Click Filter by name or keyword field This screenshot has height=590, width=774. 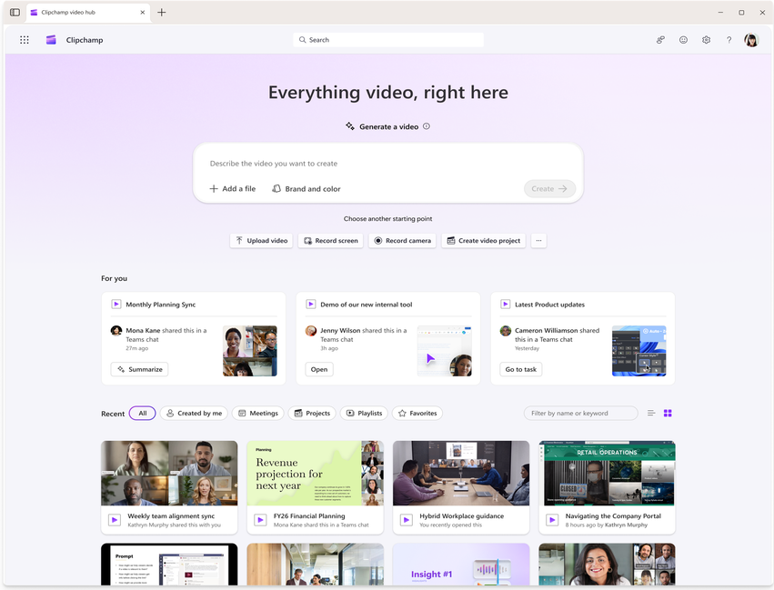point(580,413)
